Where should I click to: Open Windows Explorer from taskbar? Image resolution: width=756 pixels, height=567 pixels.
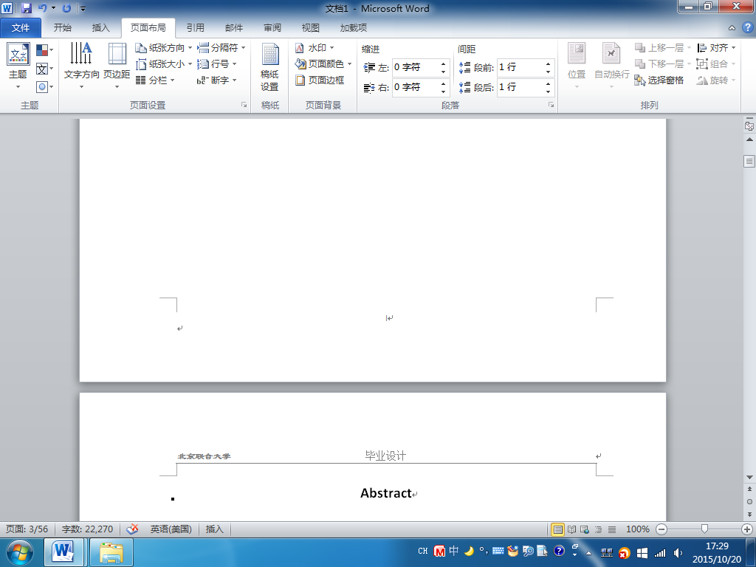(111, 552)
